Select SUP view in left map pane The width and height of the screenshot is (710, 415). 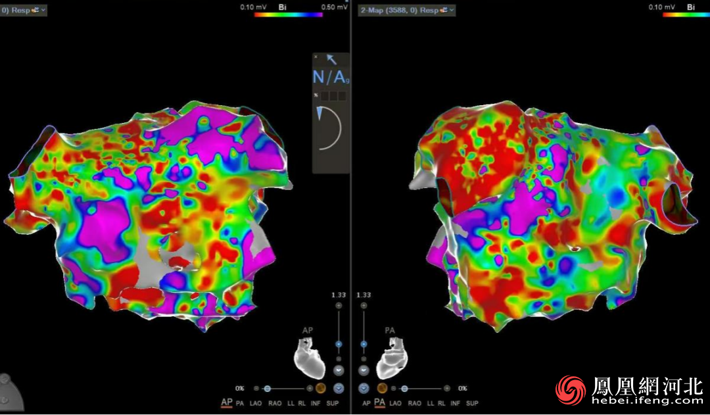(x=333, y=403)
